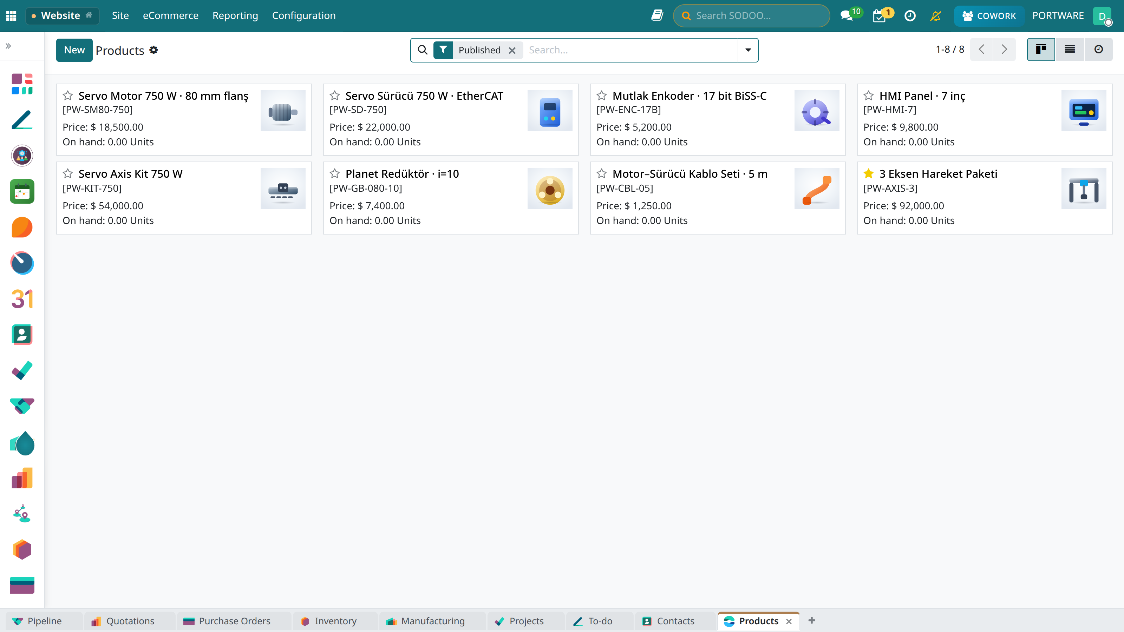Image resolution: width=1124 pixels, height=632 pixels.
Task: Favorite the Planet Redüktör product
Action: coord(335,173)
